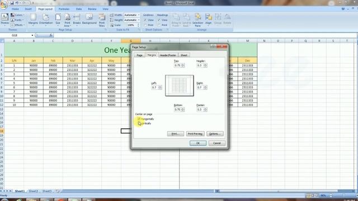Viewport: 358px width, 201px height.
Task: Click the insert new worksheet tab icon
Action: click(x=58, y=191)
